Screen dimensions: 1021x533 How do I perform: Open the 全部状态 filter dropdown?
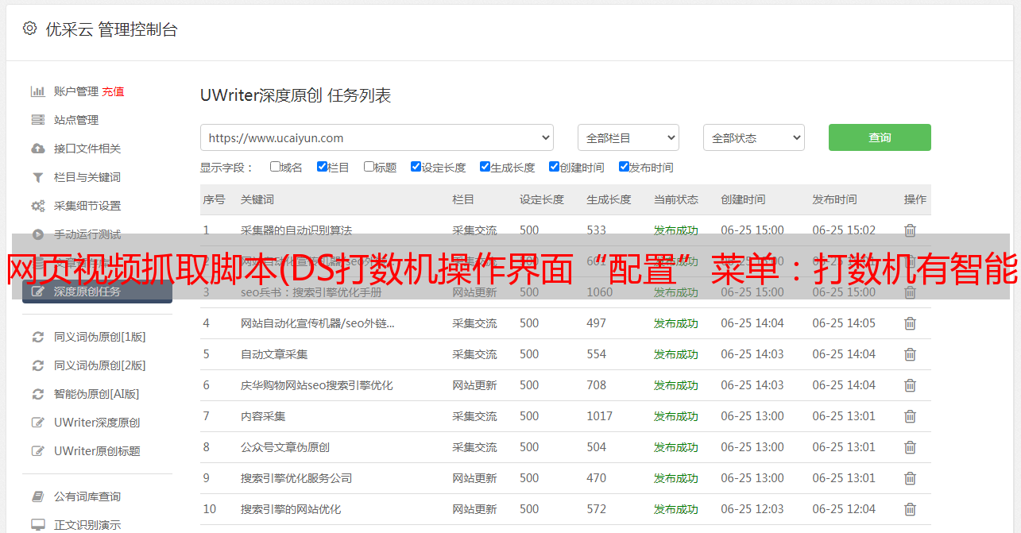click(753, 137)
